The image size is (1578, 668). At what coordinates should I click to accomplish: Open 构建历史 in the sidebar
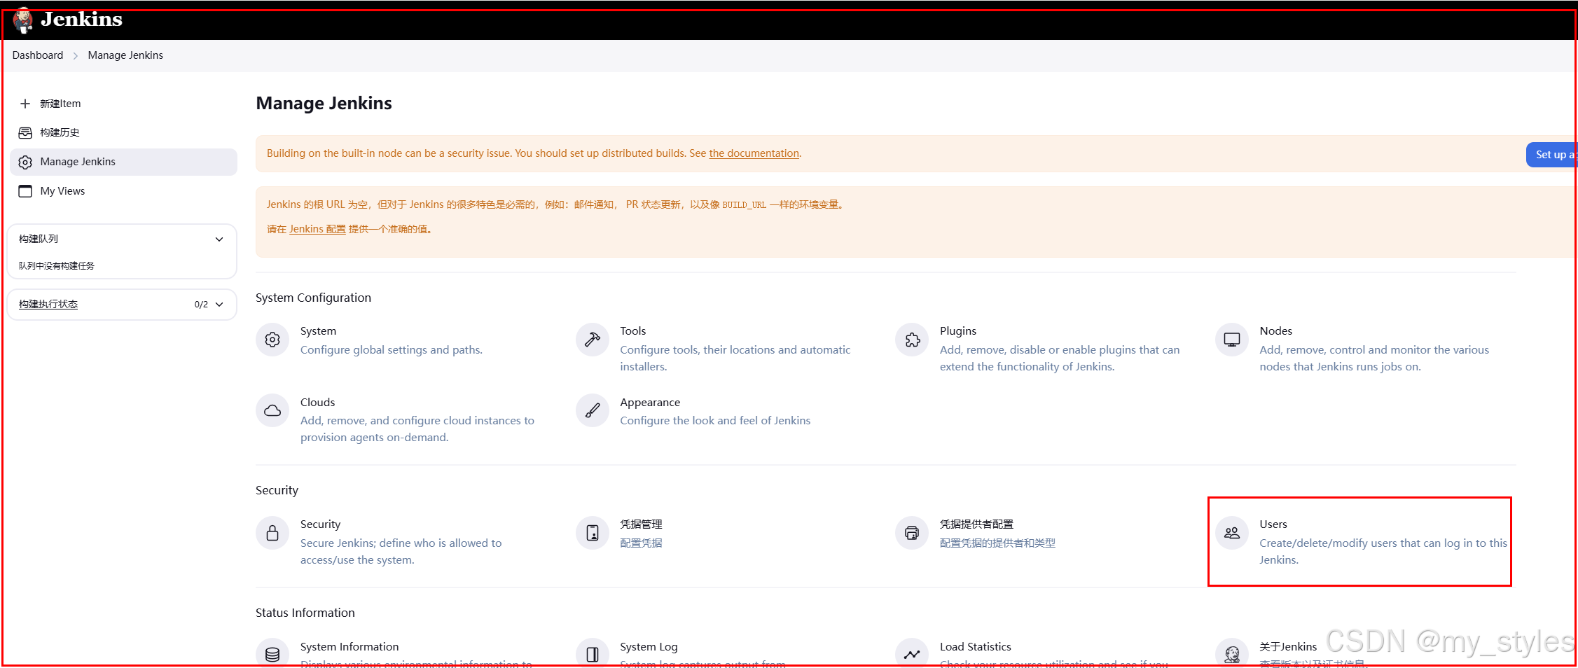123,132
